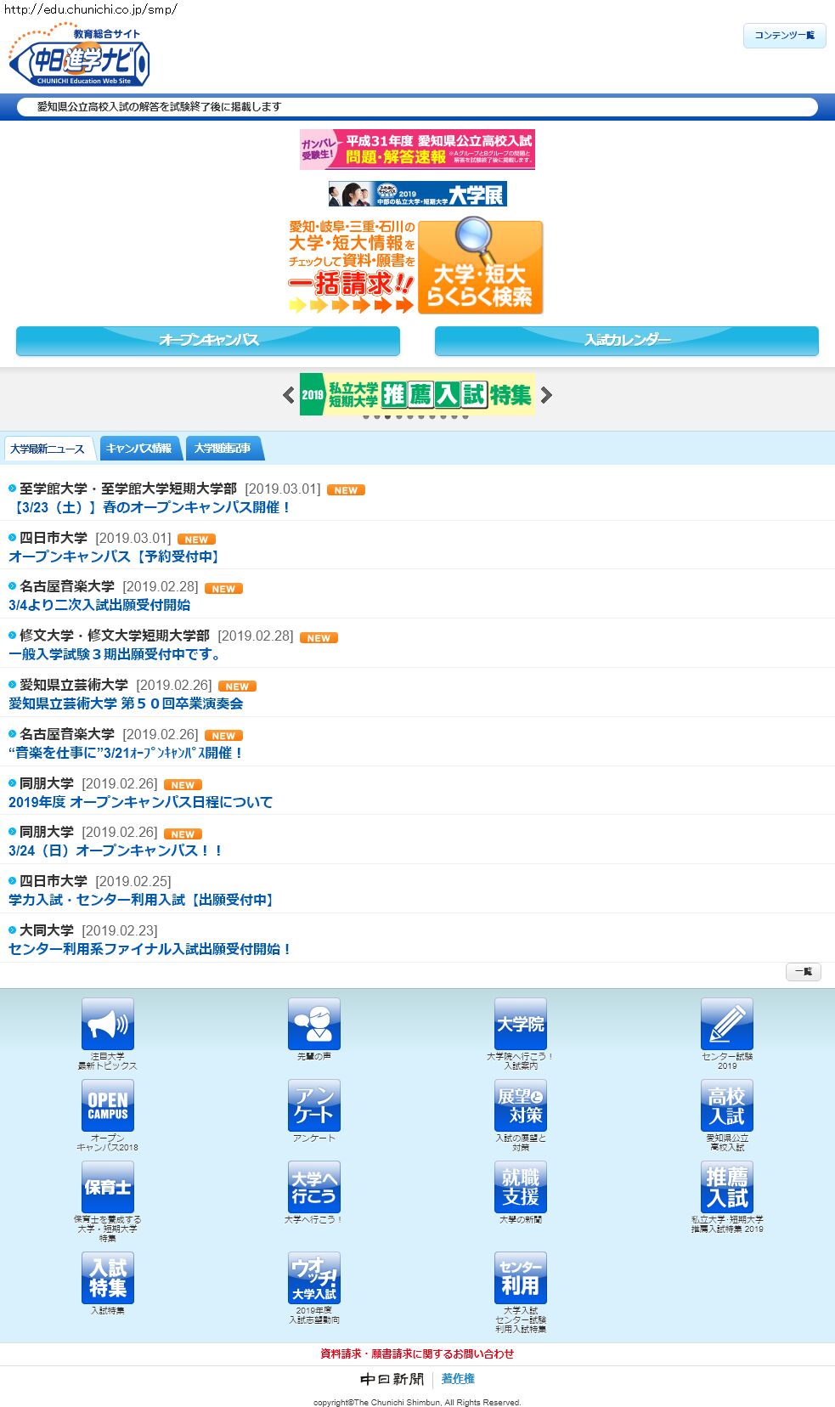
Task: Open the コンテンツ一覧 button
Action: (x=784, y=36)
